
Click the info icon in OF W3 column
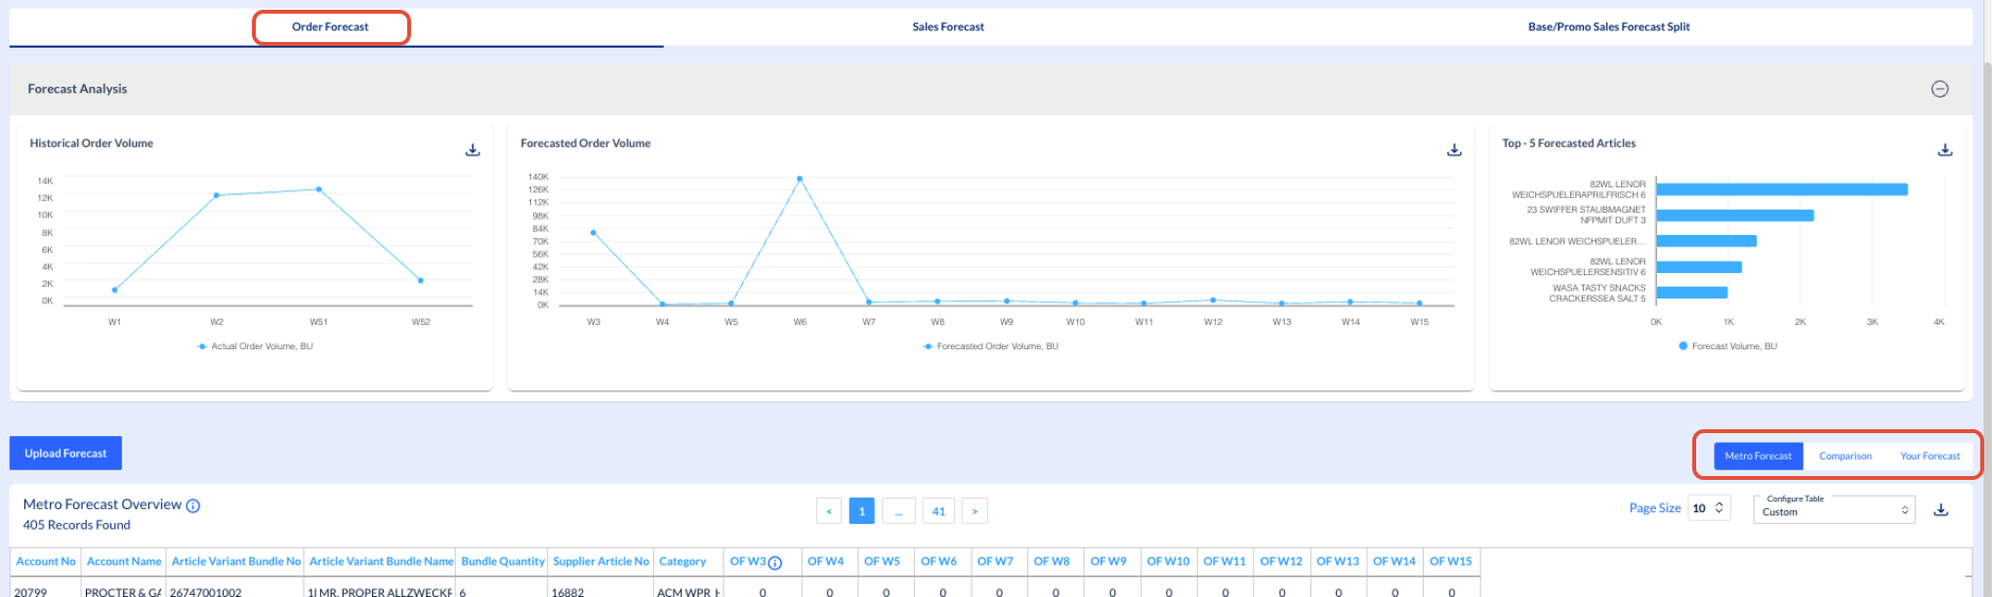775,563
